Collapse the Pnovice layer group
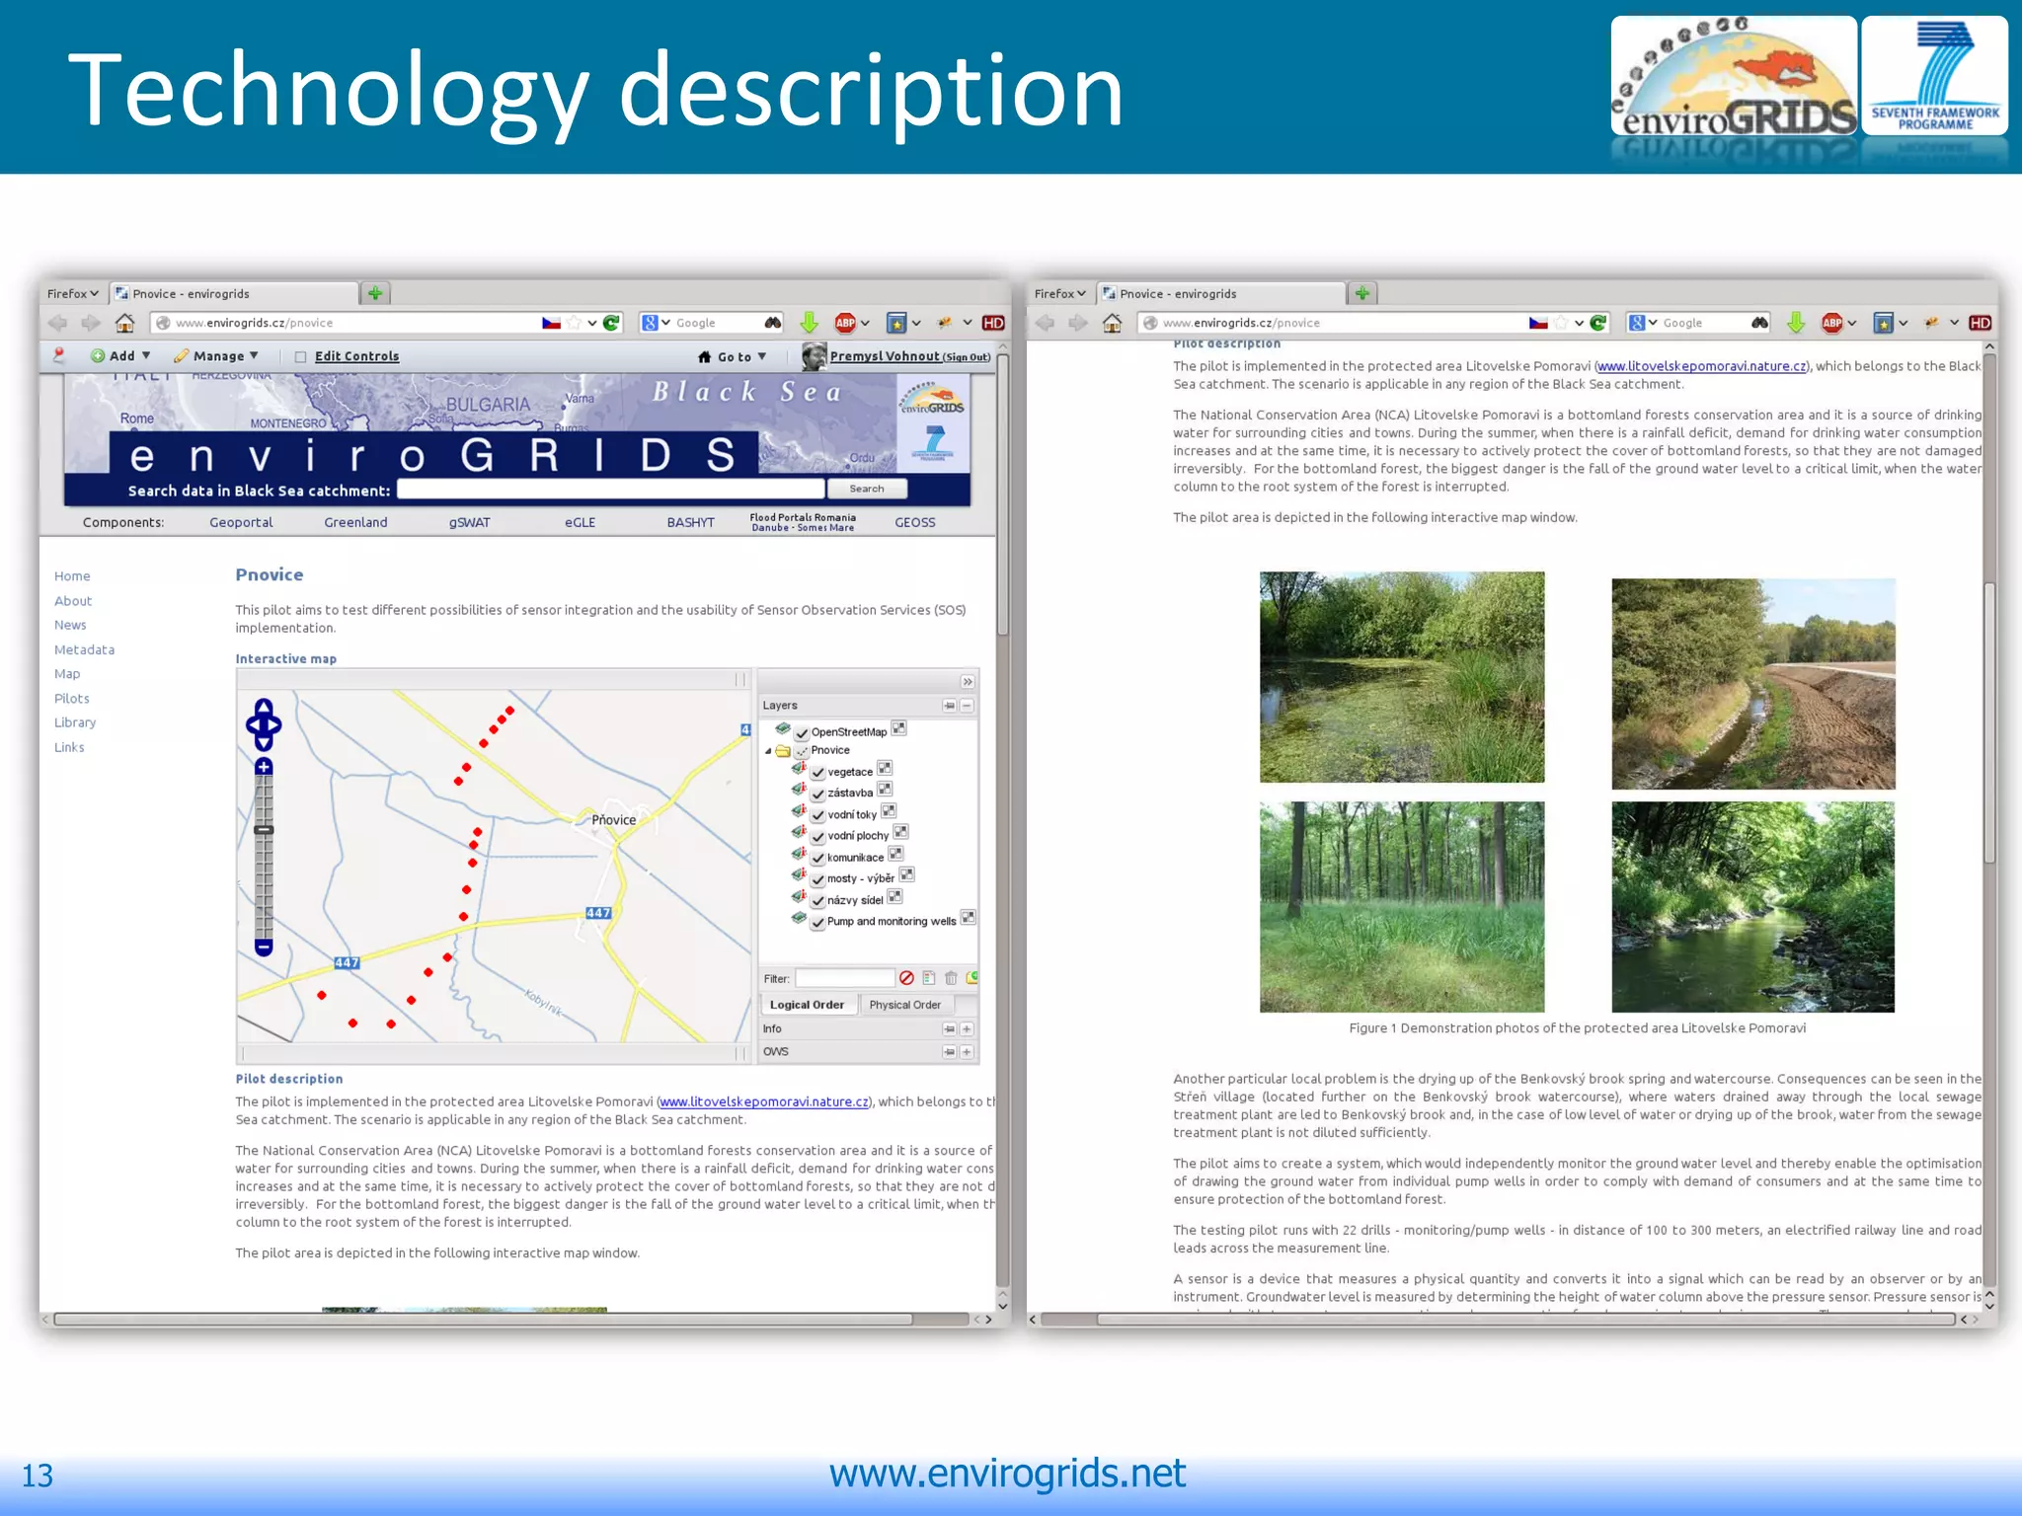The height and width of the screenshot is (1516, 2022). click(x=768, y=751)
